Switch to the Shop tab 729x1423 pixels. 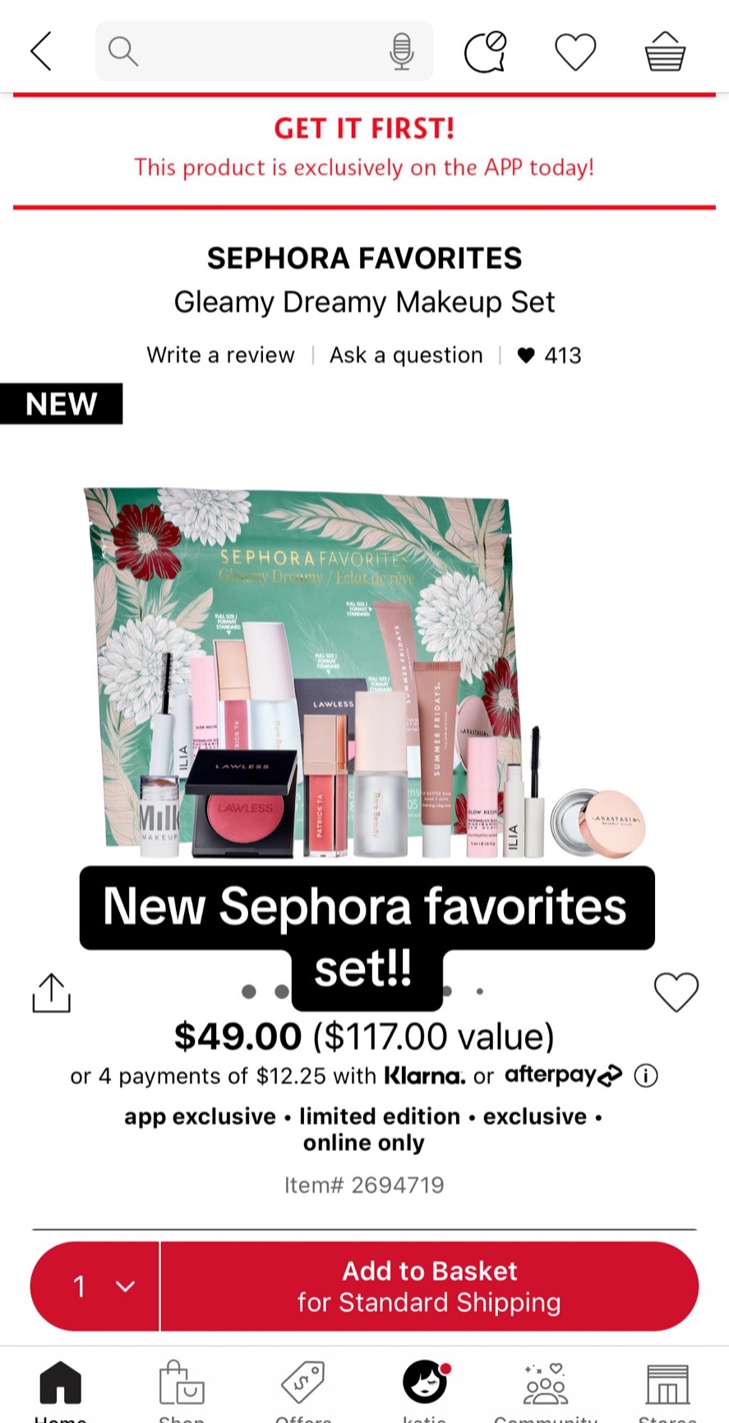click(x=182, y=1391)
